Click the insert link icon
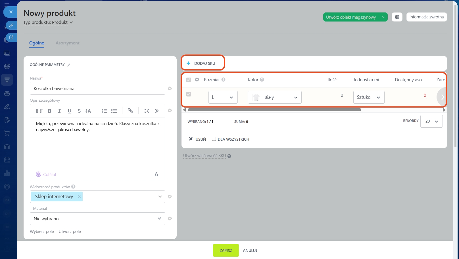The width and height of the screenshot is (459, 259). point(130,111)
